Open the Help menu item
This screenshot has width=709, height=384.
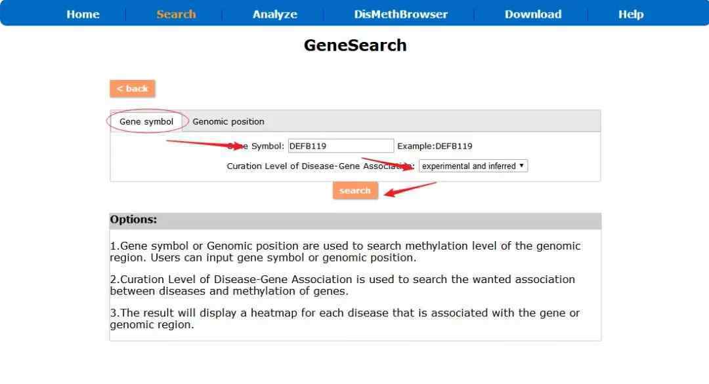(x=630, y=14)
